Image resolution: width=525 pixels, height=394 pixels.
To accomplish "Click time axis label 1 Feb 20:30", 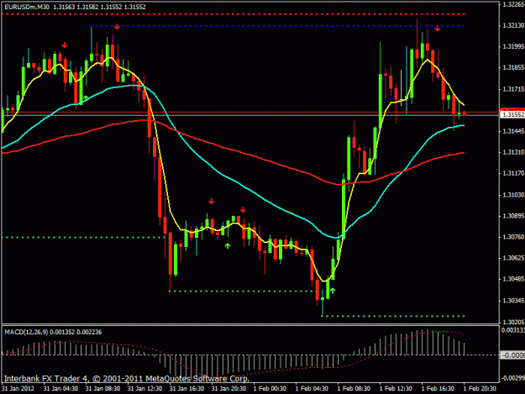I will [x=480, y=388].
